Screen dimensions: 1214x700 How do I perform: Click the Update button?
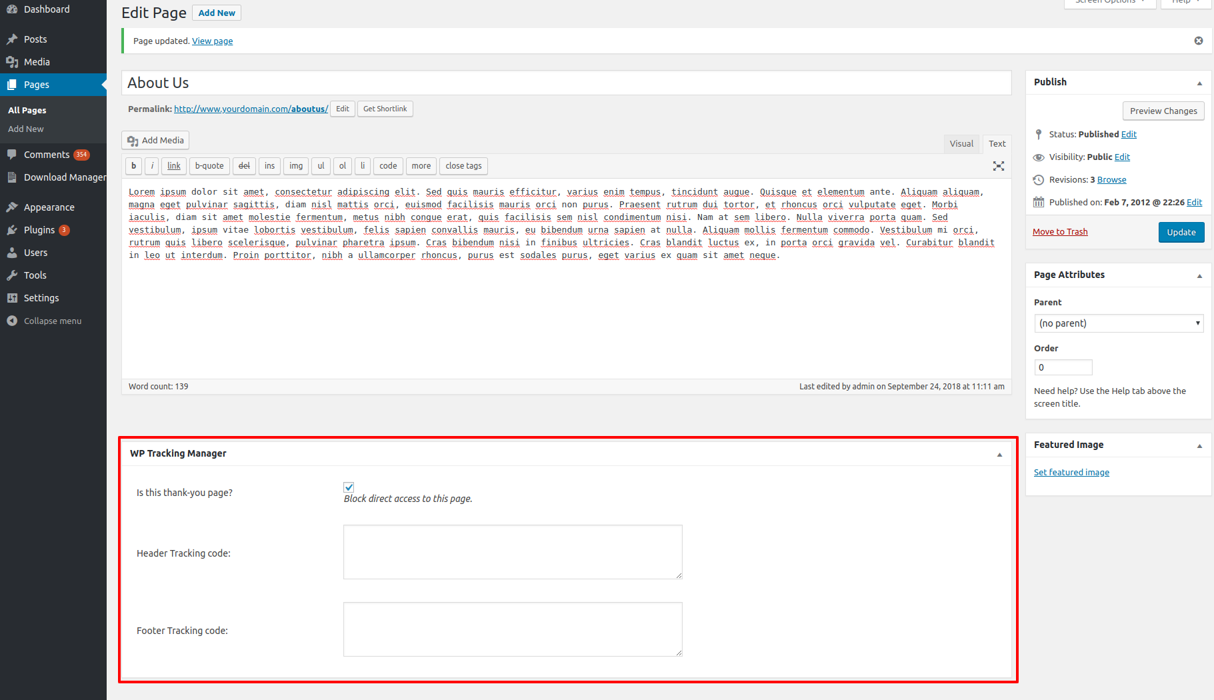click(x=1181, y=232)
